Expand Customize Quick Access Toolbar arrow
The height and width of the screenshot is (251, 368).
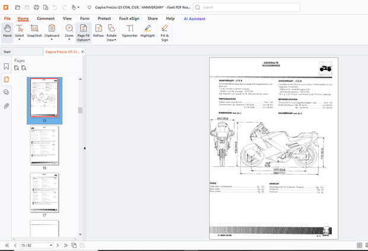pyautogui.click(x=89, y=8)
